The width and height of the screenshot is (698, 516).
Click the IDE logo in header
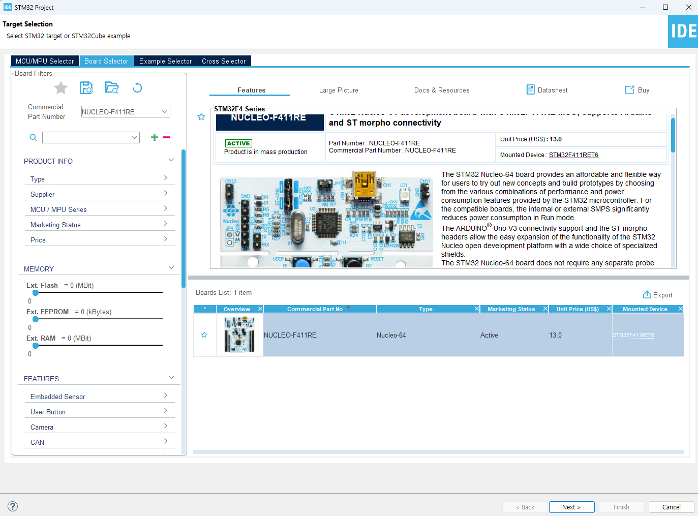pos(683,32)
